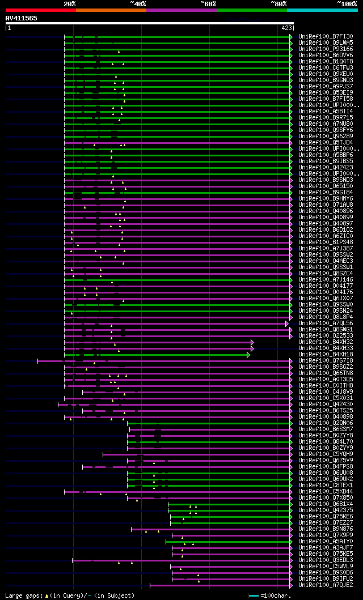Click the yellow gap marker in Q9XEU0 row
Screen dimensions: 363x600
[116, 76]
